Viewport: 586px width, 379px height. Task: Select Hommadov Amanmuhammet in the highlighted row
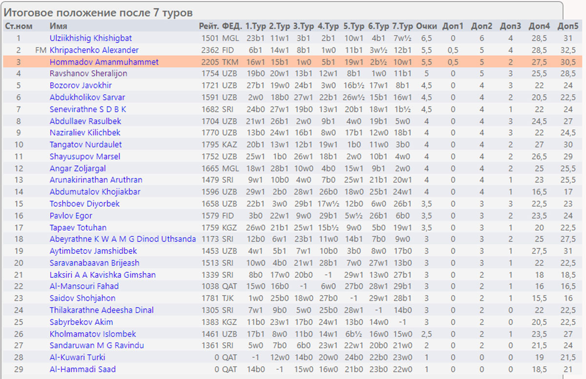tap(104, 62)
